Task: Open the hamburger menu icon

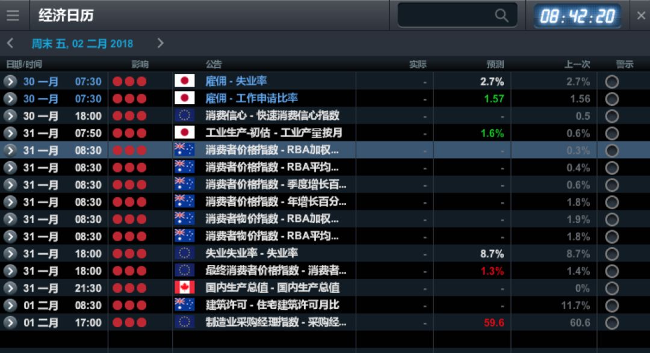Action: (x=13, y=16)
